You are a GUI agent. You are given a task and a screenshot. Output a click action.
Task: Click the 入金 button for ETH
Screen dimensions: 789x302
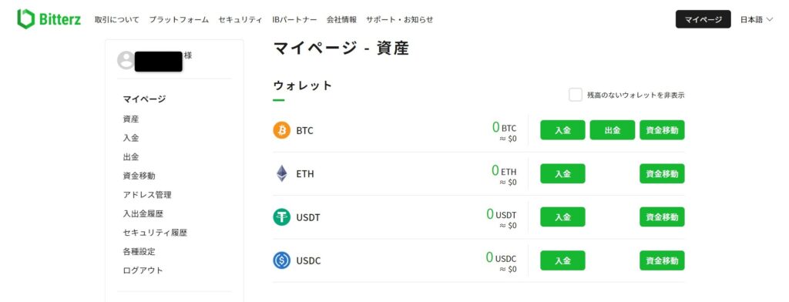[x=562, y=173]
